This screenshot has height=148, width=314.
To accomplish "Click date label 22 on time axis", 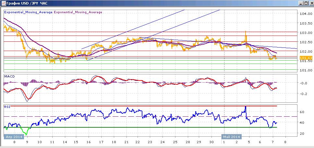I will 138,143.
